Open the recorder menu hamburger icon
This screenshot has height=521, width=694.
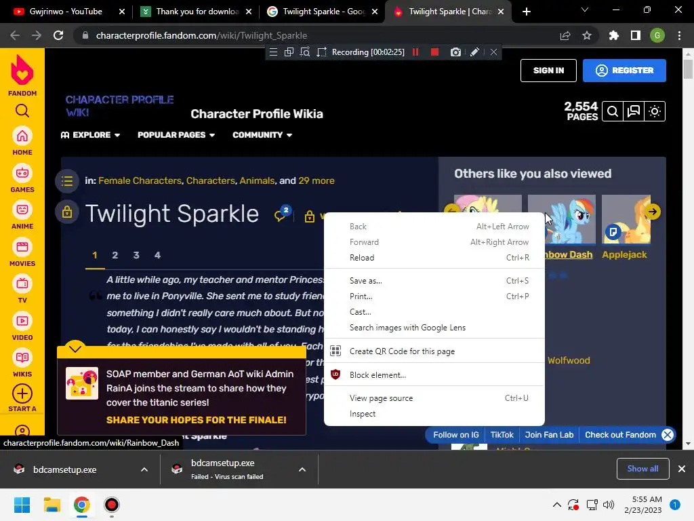(274, 52)
